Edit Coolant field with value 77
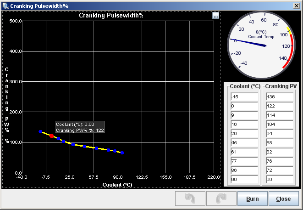Image resolution: width=303 pixels, height=210 pixels. tap(244, 161)
